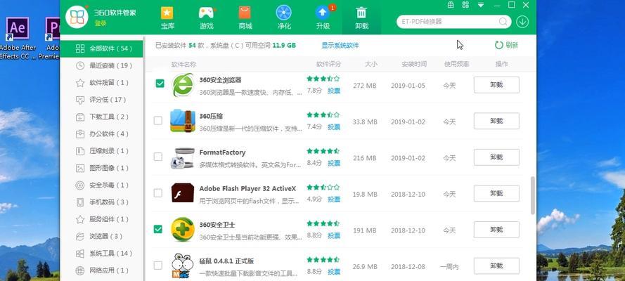
Task: Uninstall FormatFactory with its 卸载 button
Action: [x=496, y=157]
